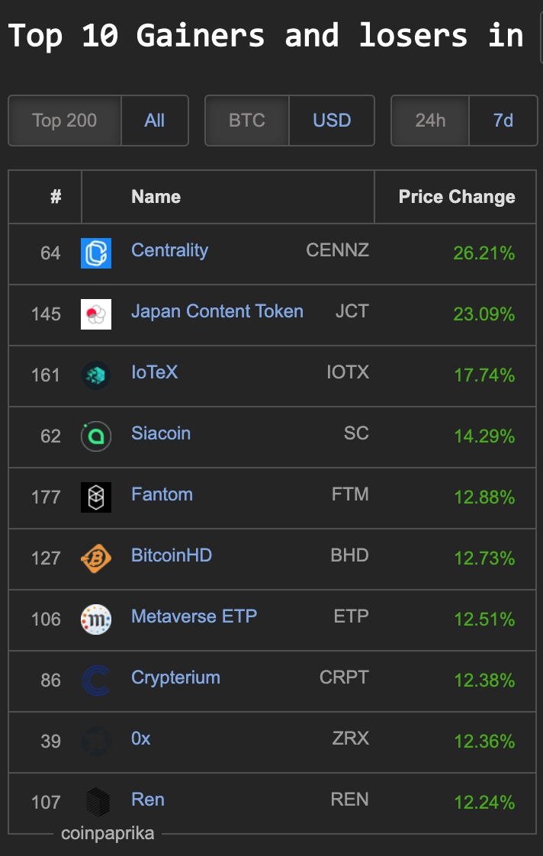The width and height of the screenshot is (543, 856).
Task: Click the coinpaprika attribution label
Action: (108, 834)
